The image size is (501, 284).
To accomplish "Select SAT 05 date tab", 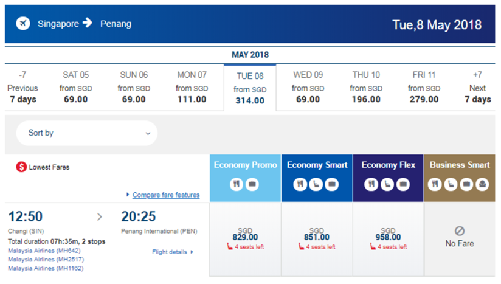I will (76, 87).
